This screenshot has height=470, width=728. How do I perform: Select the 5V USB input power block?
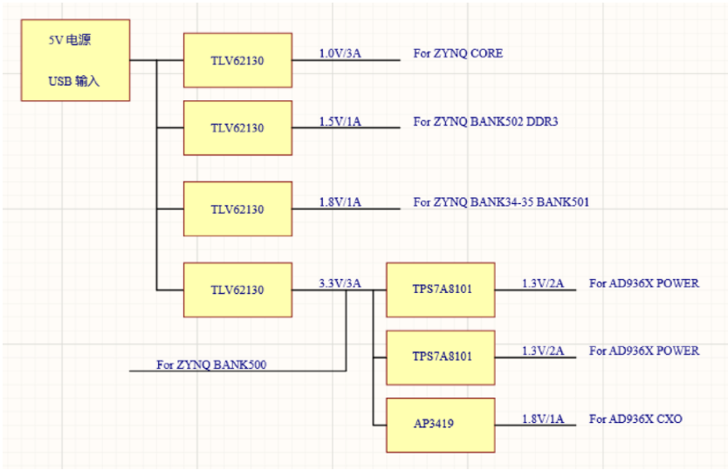click(x=75, y=60)
